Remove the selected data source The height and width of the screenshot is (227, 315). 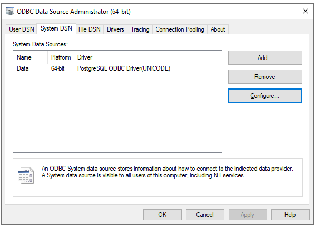265,77
